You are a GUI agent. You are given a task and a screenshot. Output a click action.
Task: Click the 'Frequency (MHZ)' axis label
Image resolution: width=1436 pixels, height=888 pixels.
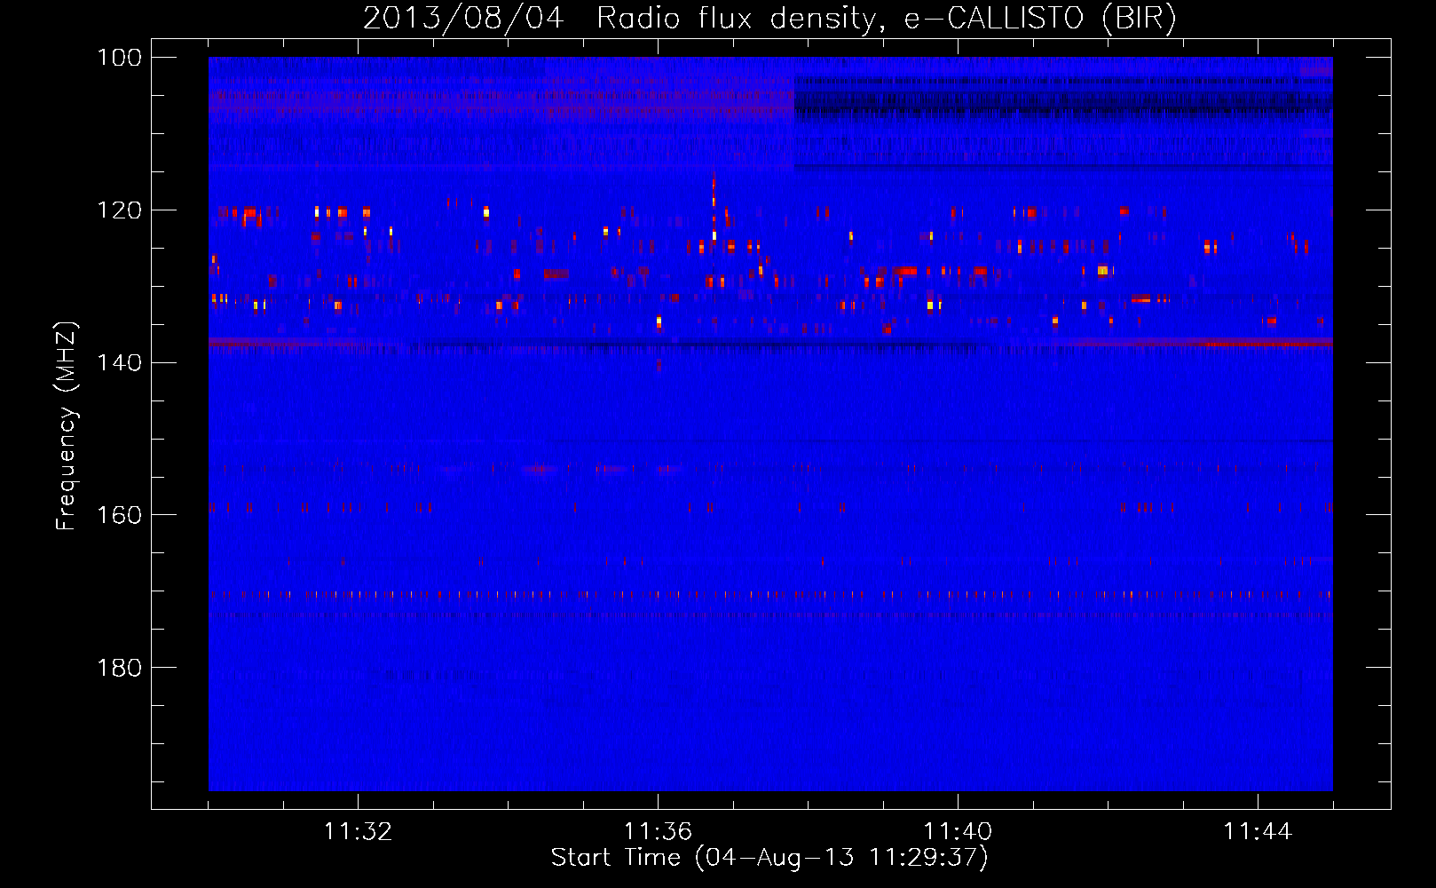pos(67,426)
